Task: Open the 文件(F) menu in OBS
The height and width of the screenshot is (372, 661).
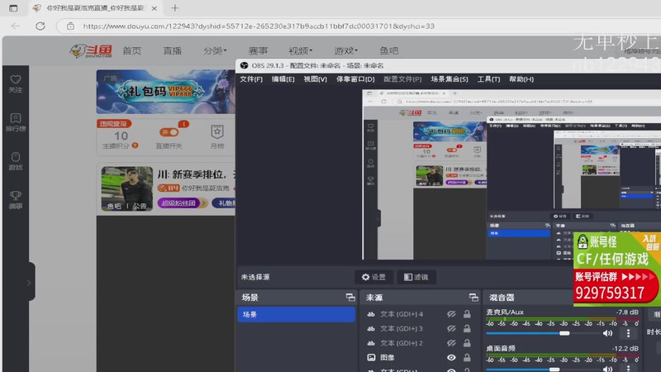Action: click(x=251, y=79)
